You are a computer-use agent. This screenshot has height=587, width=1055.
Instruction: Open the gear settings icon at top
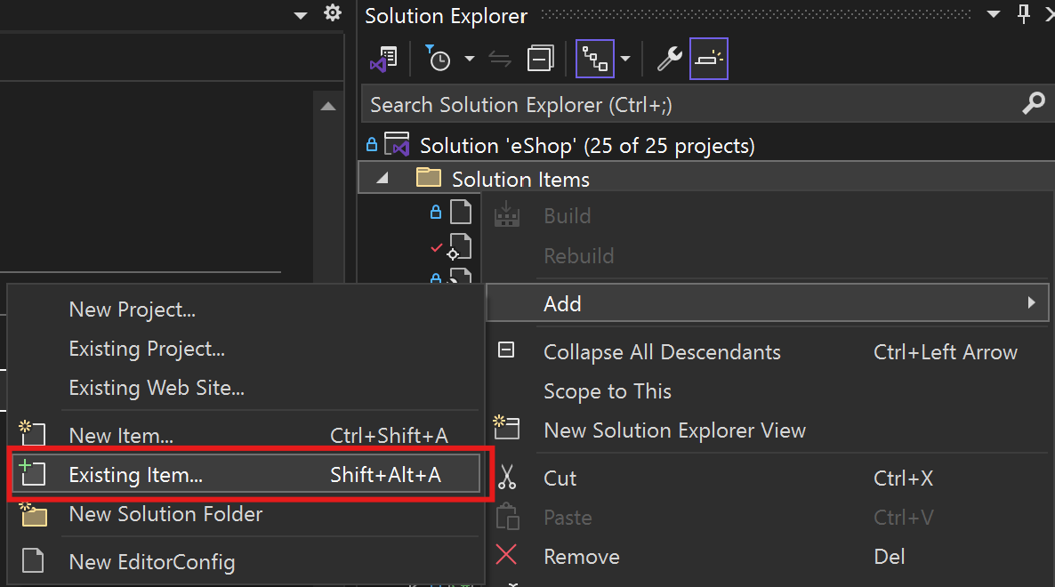(333, 12)
